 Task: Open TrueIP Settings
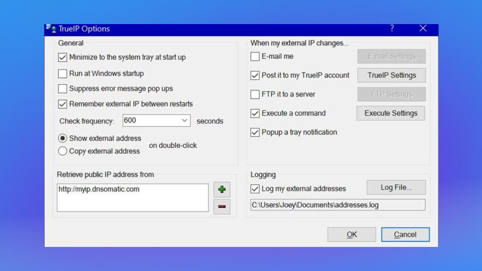[392, 75]
